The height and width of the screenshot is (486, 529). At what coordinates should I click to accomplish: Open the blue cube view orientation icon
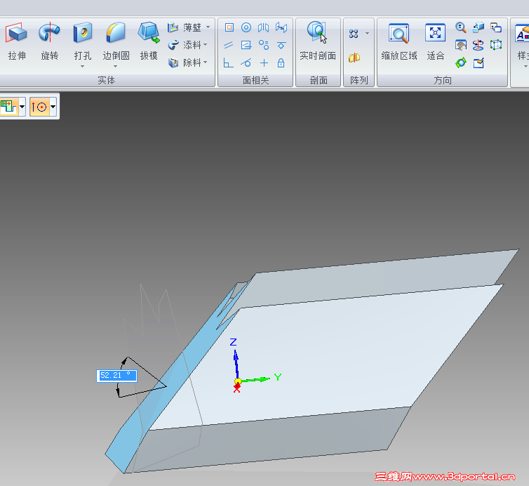coord(478,27)
